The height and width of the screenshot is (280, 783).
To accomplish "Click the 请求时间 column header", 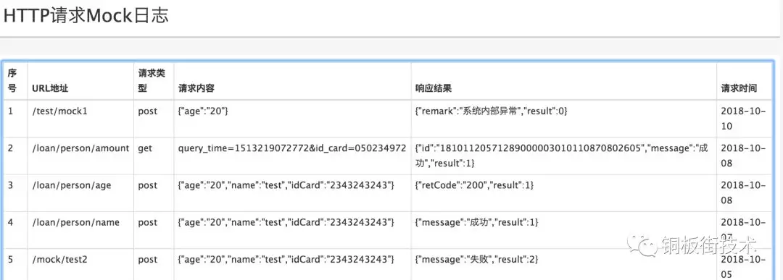I will [739, 88].
